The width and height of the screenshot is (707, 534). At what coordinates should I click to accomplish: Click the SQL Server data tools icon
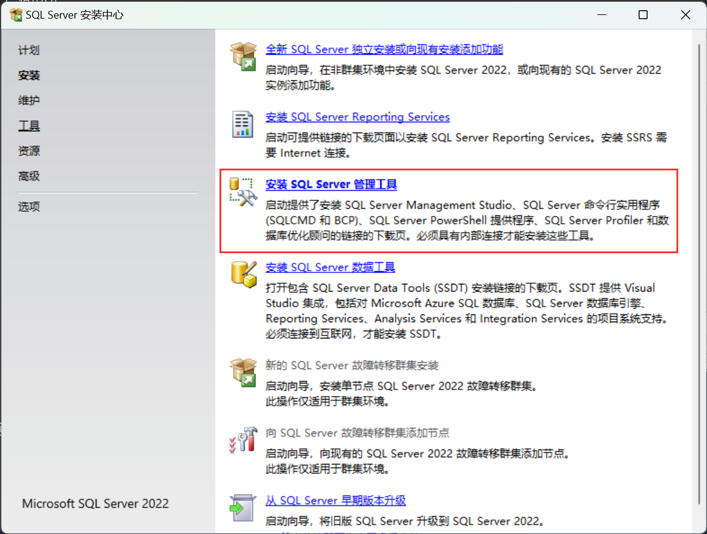tap(244, 274)
